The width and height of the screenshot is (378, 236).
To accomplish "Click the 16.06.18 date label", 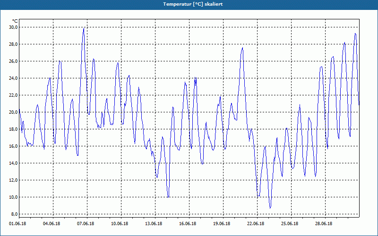I will tap(188, 224).
